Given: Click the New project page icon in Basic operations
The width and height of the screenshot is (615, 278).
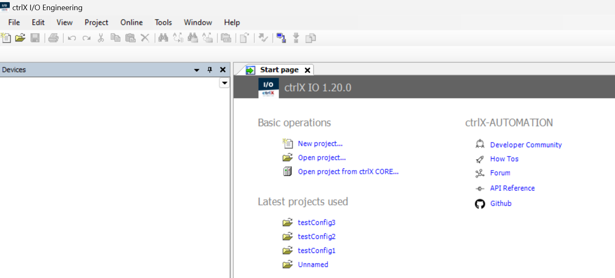Looking at the screenshot, I should [288, 143].
